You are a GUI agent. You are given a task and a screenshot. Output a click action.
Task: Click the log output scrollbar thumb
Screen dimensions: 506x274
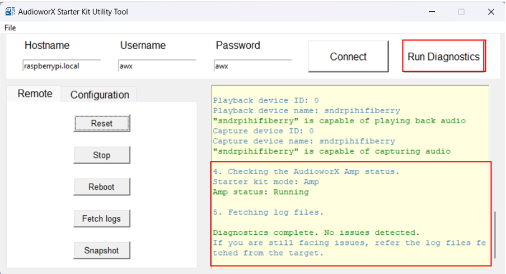click(495, 234)
